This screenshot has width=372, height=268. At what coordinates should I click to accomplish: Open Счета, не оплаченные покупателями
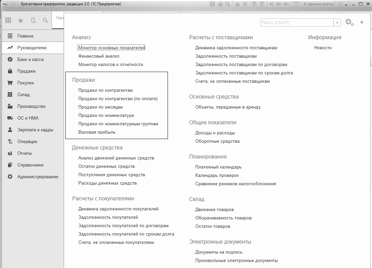[x=116, y=243]
